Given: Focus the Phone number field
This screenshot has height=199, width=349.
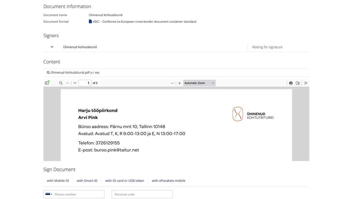Looking at the screenshot, I should pyautogui.click(x=74, y=194).
